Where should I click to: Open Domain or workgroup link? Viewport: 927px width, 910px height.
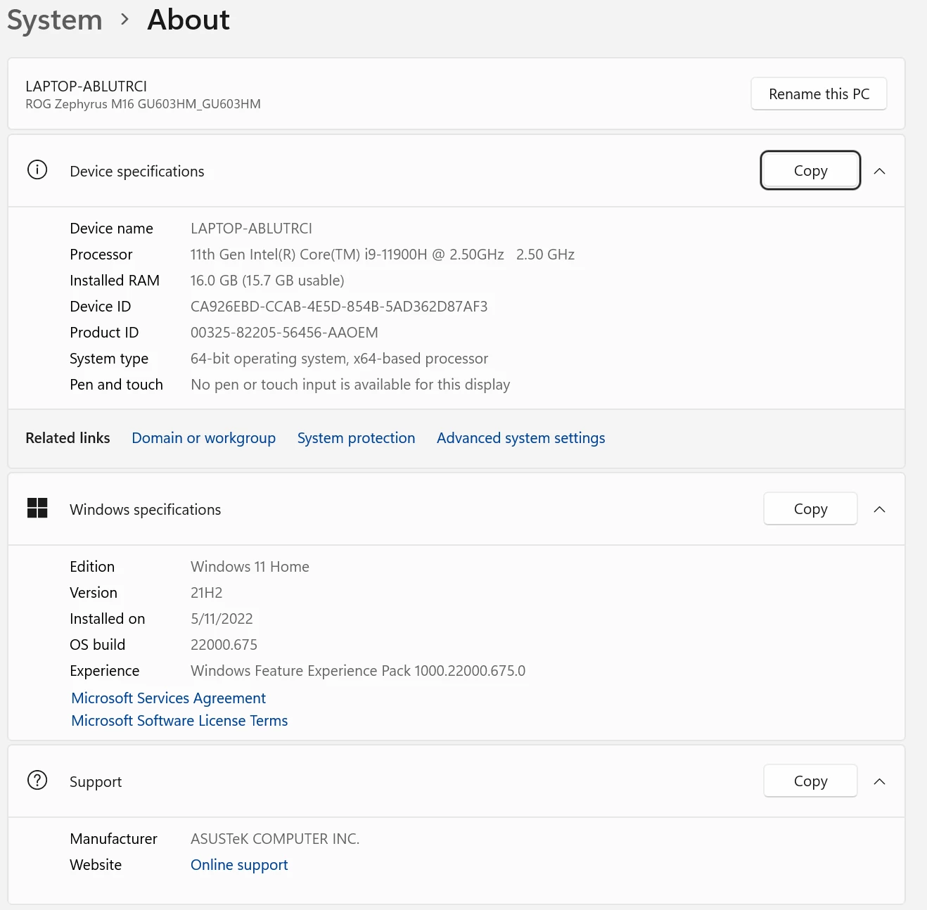tap(203, 438)
